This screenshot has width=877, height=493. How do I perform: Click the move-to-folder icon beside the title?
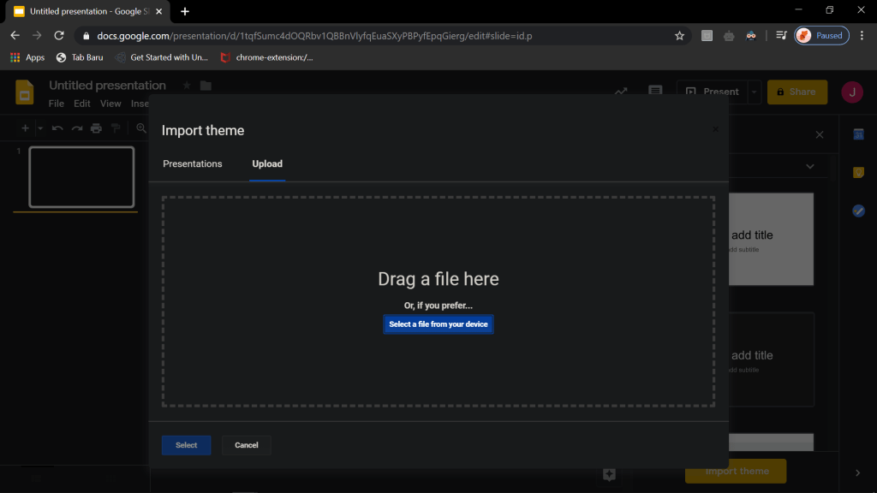point(206,86)
